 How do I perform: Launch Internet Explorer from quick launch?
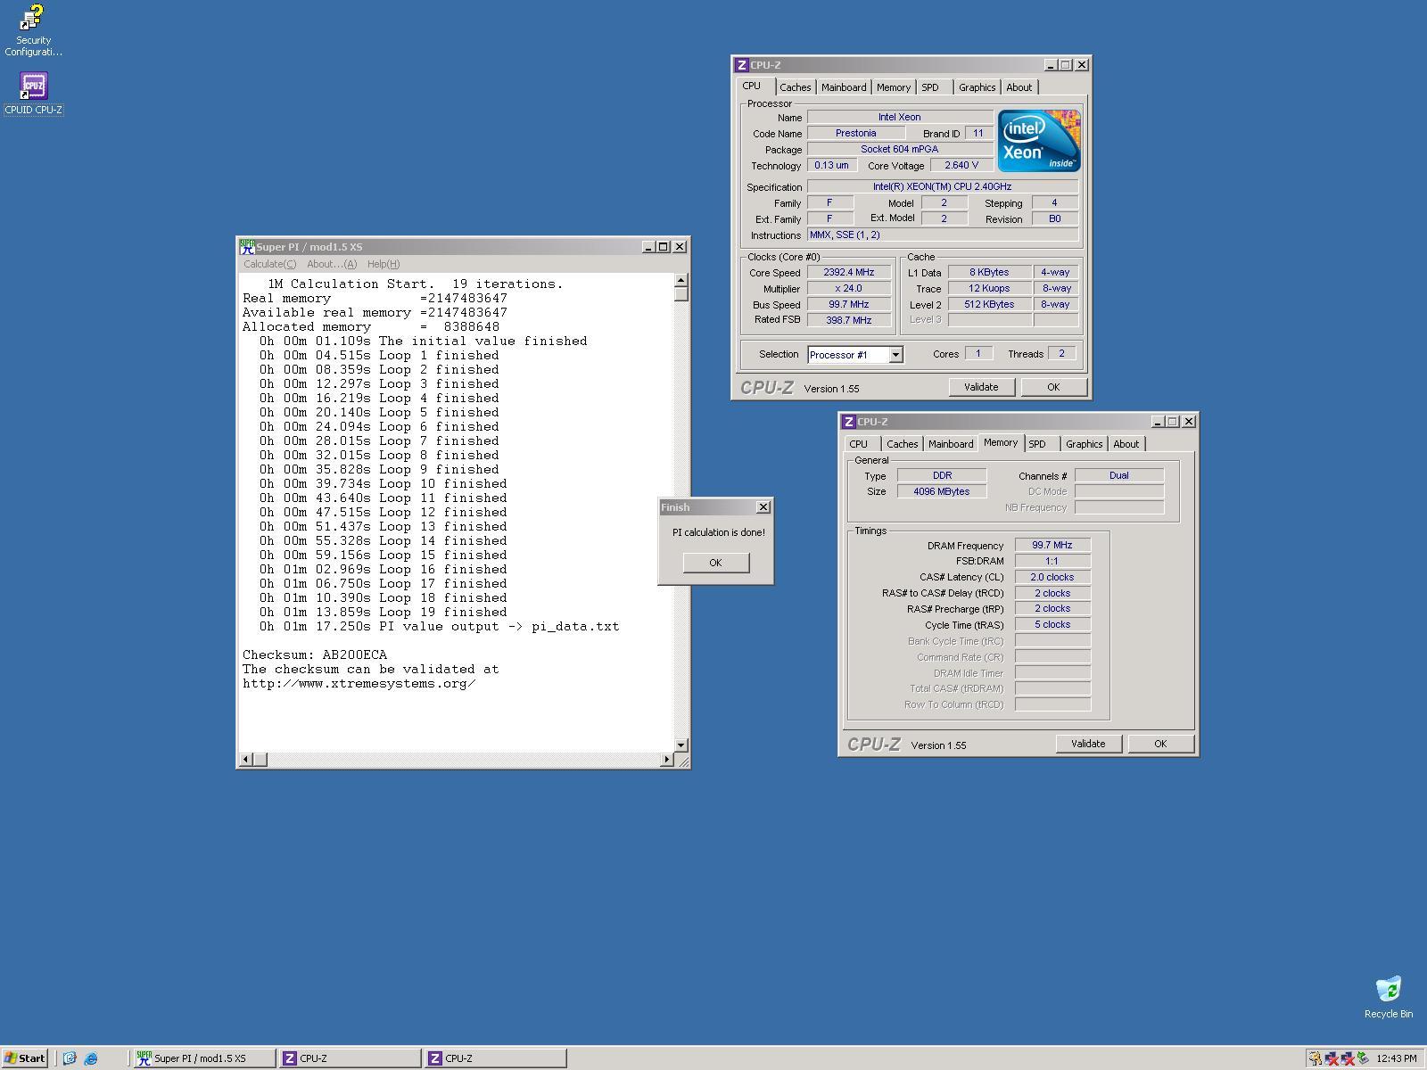click(x=90, y=1058)
